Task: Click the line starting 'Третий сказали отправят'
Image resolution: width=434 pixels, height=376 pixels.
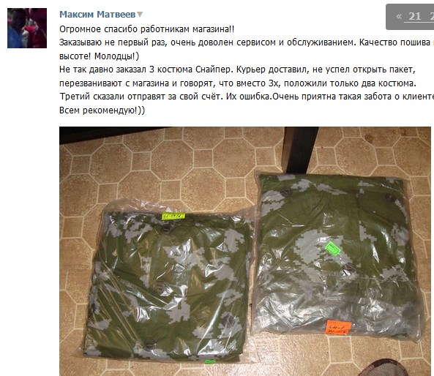Action: [x=247, y=97]
